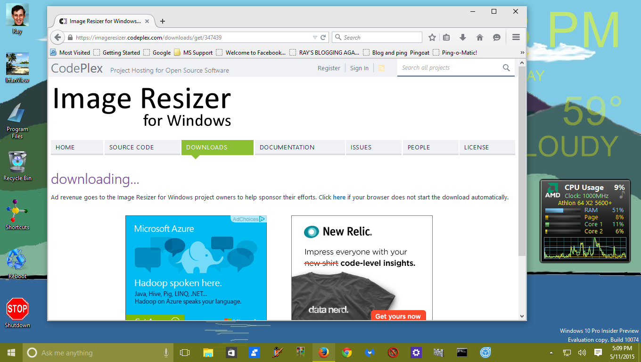Viewport: 641px width, 362px height.
Task: Click the search magnifier in Search all projects
Action: tap(506, 67)
